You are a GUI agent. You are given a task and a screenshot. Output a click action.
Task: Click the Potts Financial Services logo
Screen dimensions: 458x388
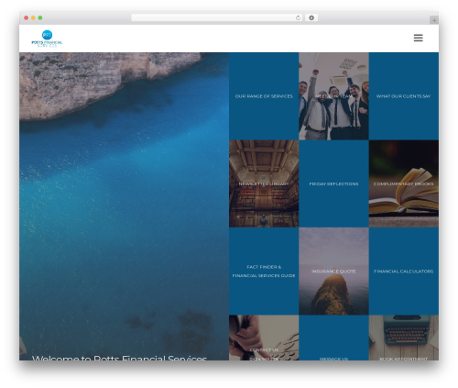point(47,39)
